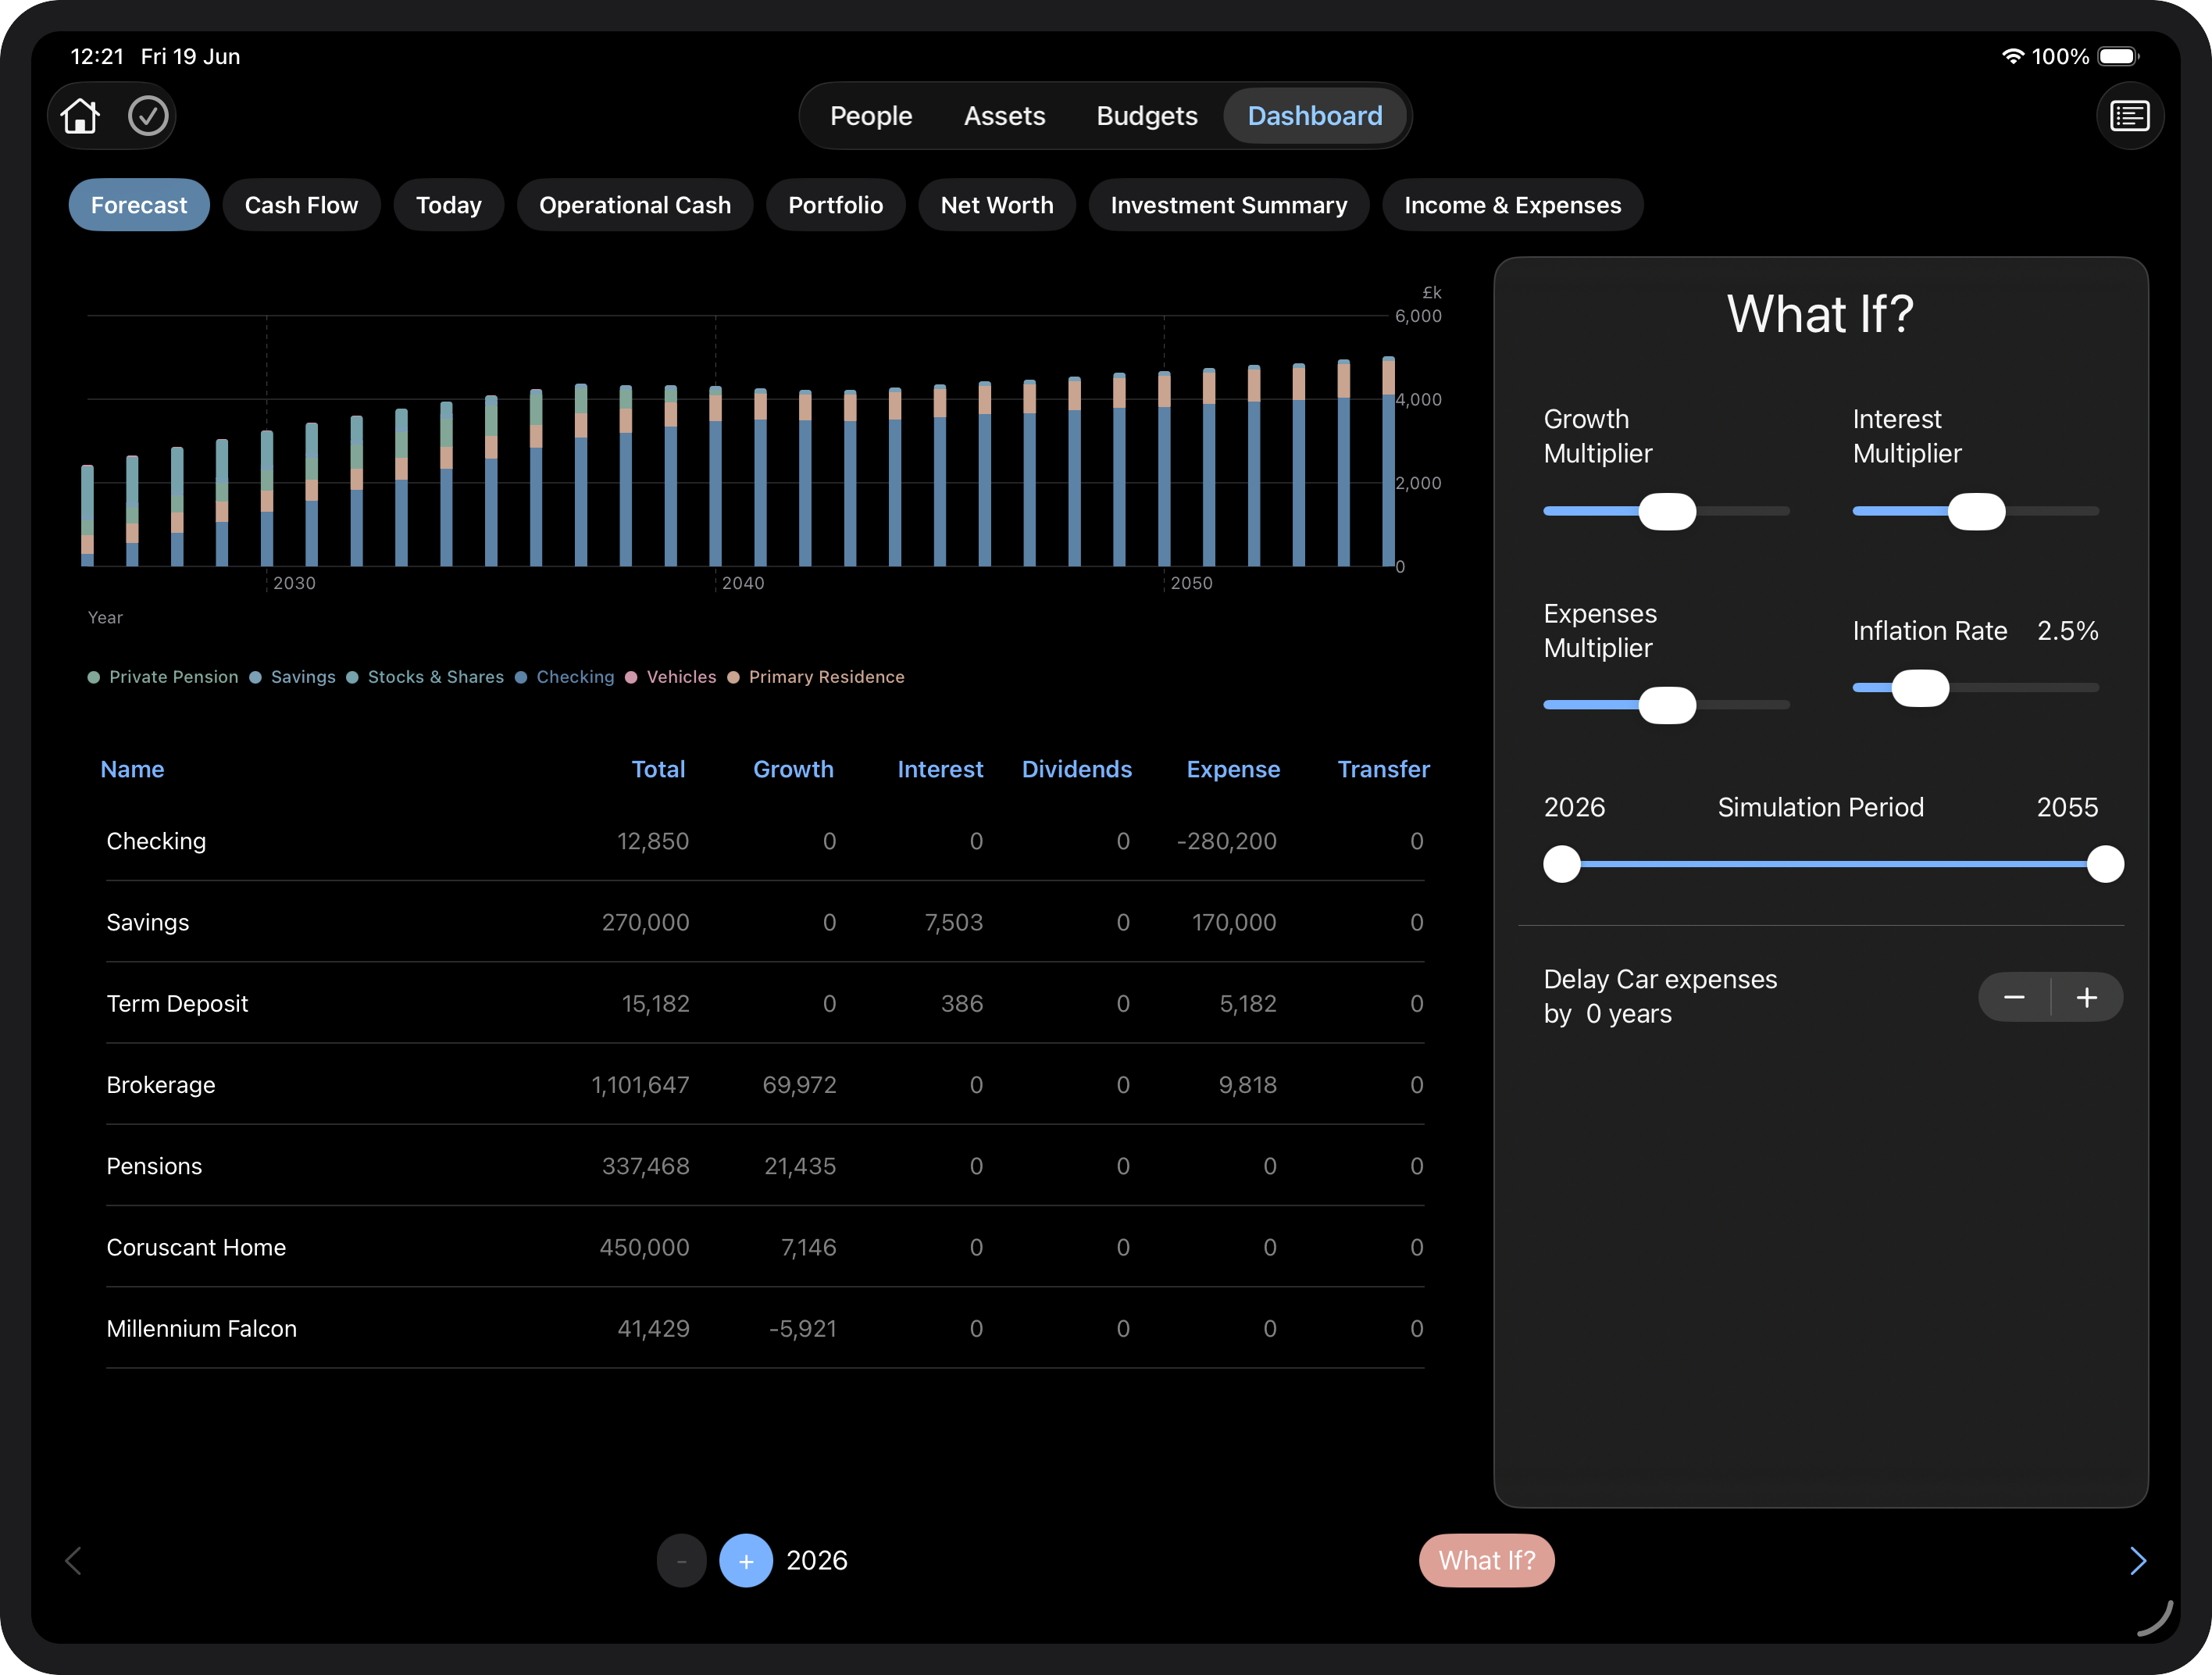Navigate forward with the right chevron arrow
Viewport: 2212px width, 1675px height.
(2138, 1561)
